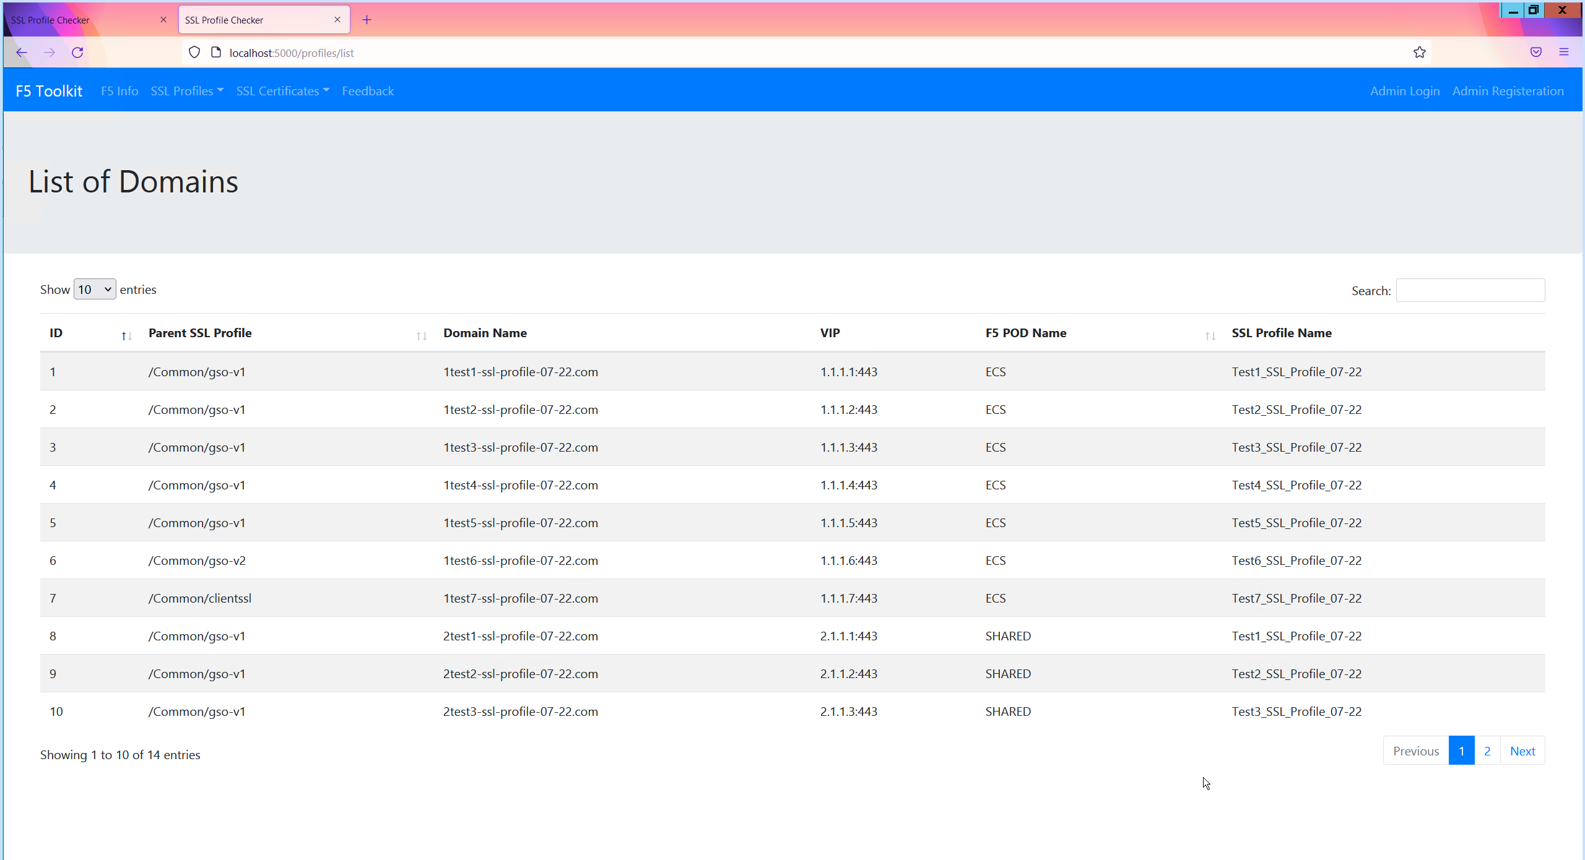Go to Next page of entries
The width and height of the screenshot is (1585, 860).
click(1522, 751)
